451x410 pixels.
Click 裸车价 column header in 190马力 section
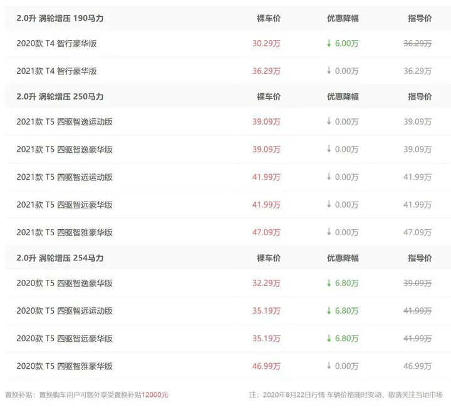(x=269, y=18)
